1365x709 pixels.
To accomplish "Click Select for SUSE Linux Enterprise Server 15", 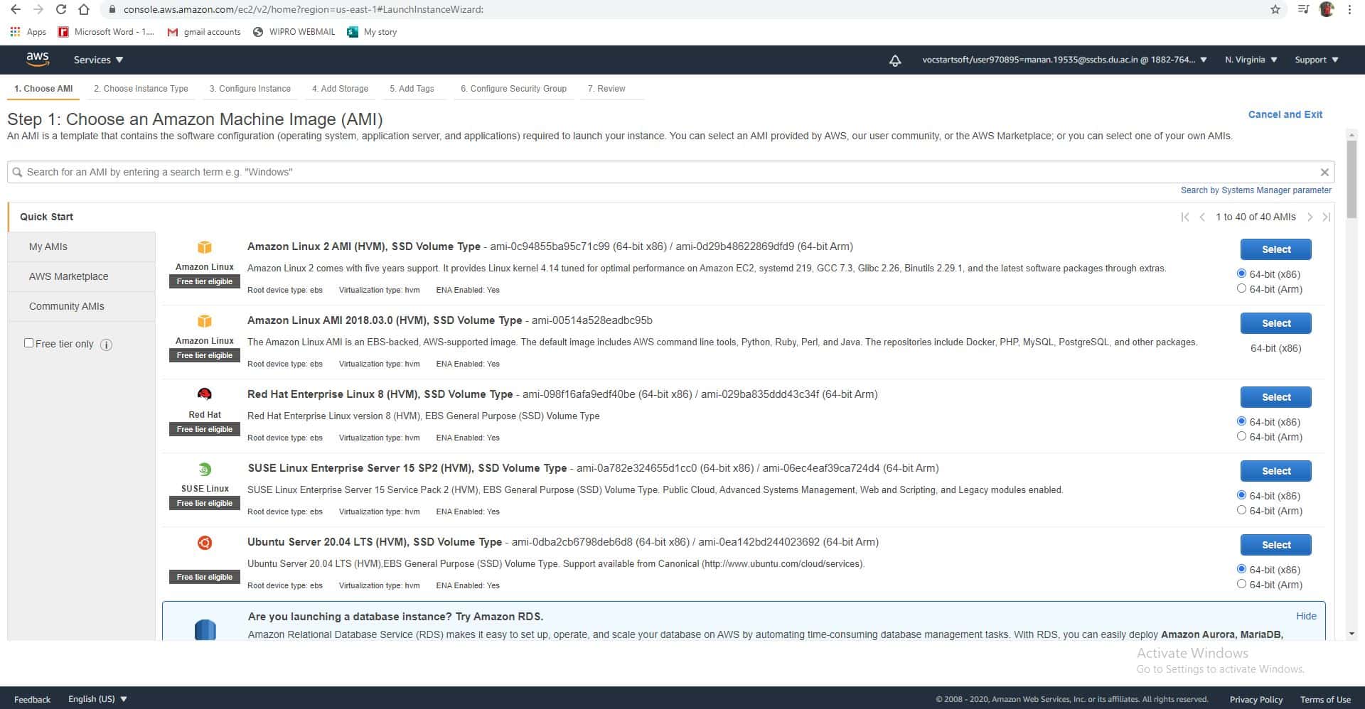I will pos(1275,471).
